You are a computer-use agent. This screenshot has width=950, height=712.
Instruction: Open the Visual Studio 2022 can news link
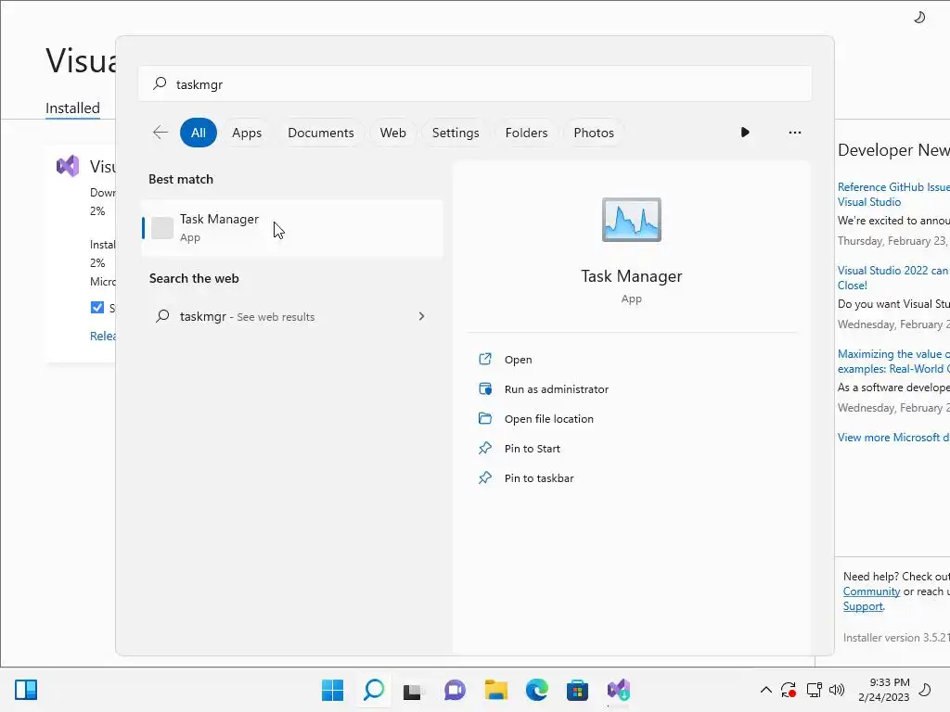click(x=893, y=278)
